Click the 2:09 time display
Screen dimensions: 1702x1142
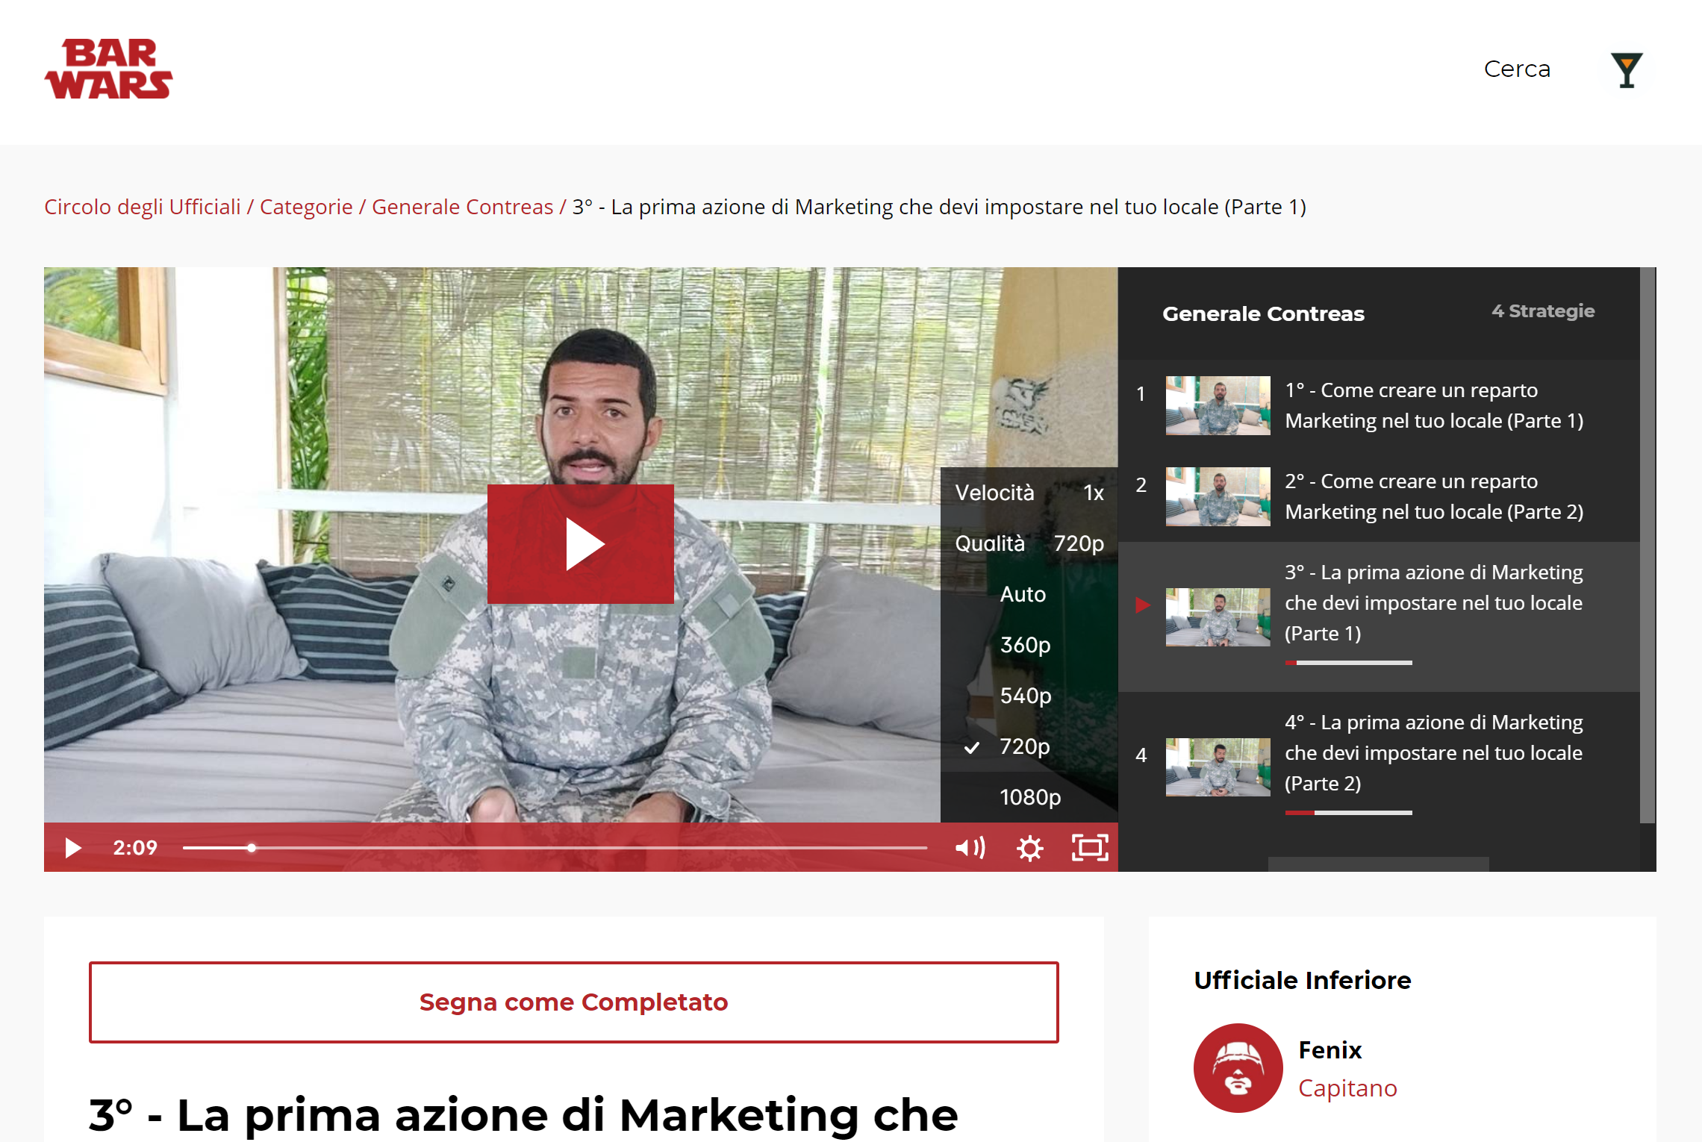pos(135,848)
